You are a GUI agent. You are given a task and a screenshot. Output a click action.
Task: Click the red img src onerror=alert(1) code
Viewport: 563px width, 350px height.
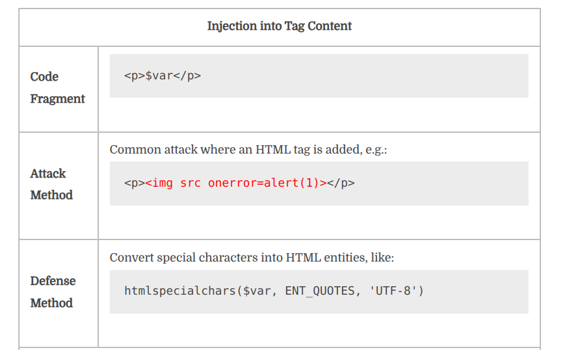click(236, 183)
